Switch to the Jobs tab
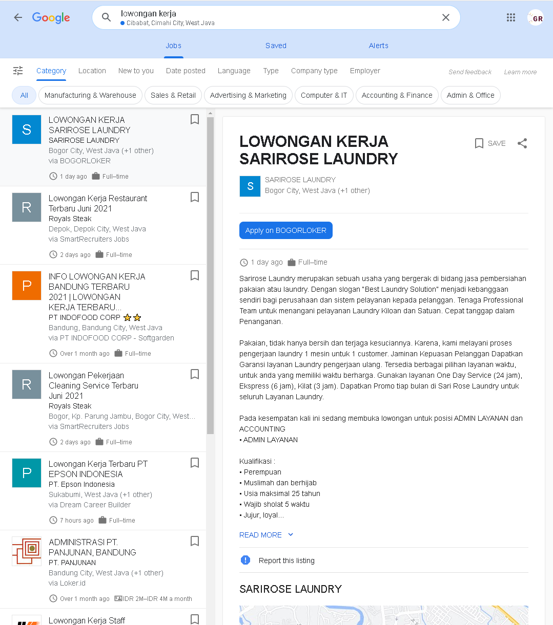This screenshot has height=625, width=553. (173, 46)
